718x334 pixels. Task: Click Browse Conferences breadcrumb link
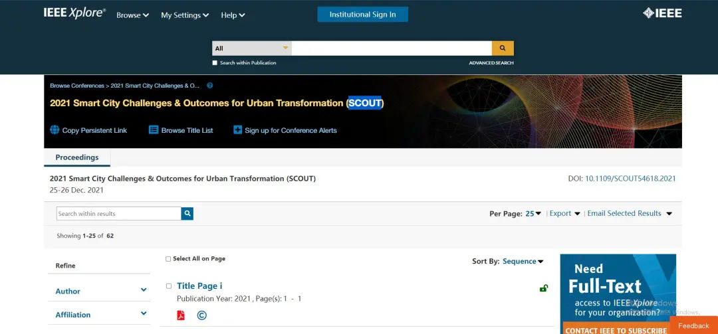point(77,86)
